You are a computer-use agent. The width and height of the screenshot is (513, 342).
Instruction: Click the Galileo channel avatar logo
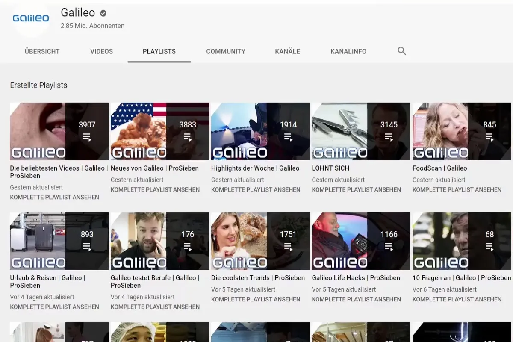(x=31, y=18)
